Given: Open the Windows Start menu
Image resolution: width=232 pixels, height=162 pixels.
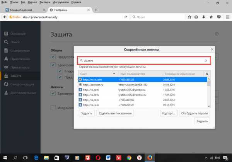Looking at the screenshot, I should [5, 158].
